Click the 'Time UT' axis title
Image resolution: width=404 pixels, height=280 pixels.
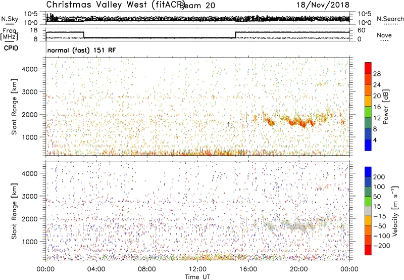[x=197, y=276]
